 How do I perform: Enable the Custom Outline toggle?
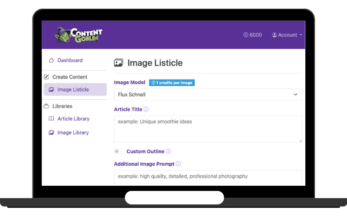118,151
